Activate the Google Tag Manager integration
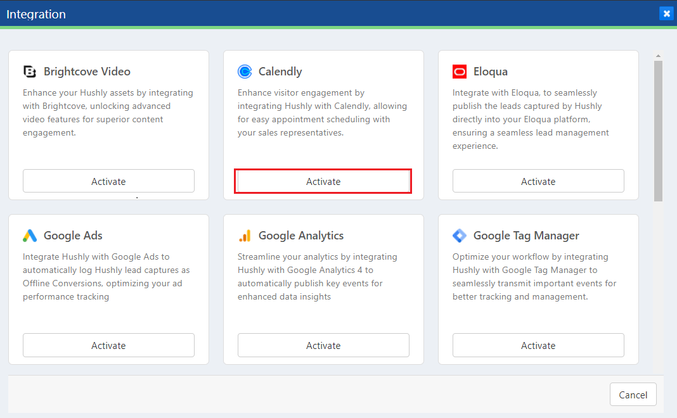 click(538, 345)
